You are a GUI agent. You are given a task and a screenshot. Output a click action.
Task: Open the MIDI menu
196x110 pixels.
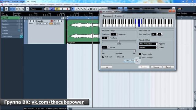[30, 5]
